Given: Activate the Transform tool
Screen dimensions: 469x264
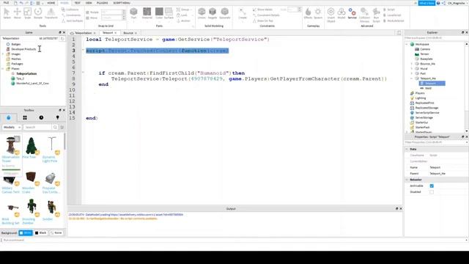Looking at the screenshot, I should pyautogui.click(x=51, y=13).
